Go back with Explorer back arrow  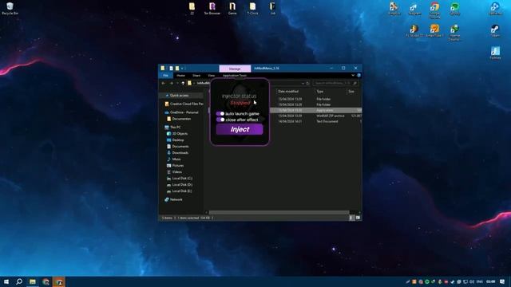click(x=163, y=83)
